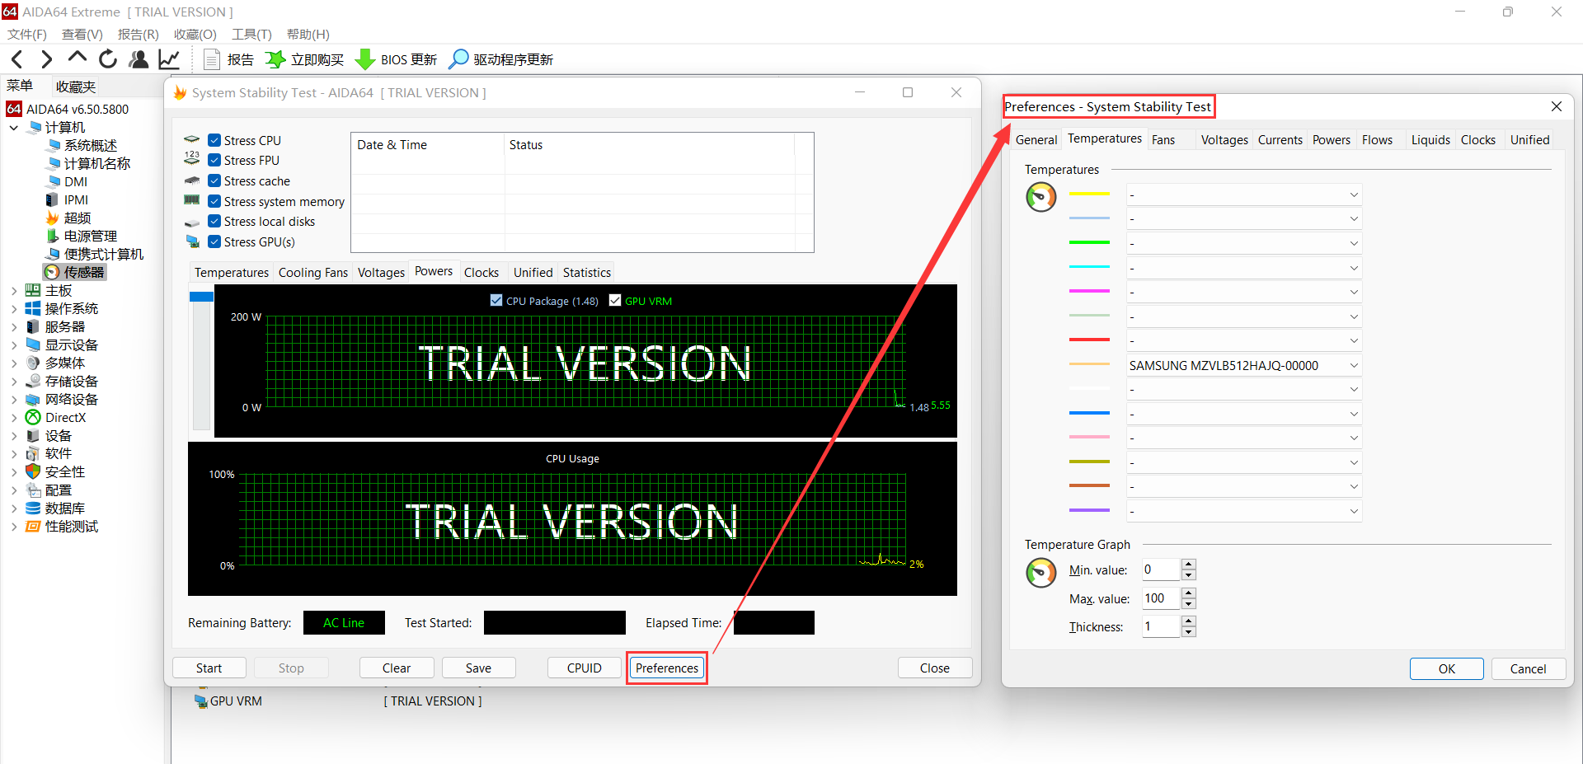Open the graph chart toolbar icon
The image size is (1583, 764).
[x=169, y=59]
